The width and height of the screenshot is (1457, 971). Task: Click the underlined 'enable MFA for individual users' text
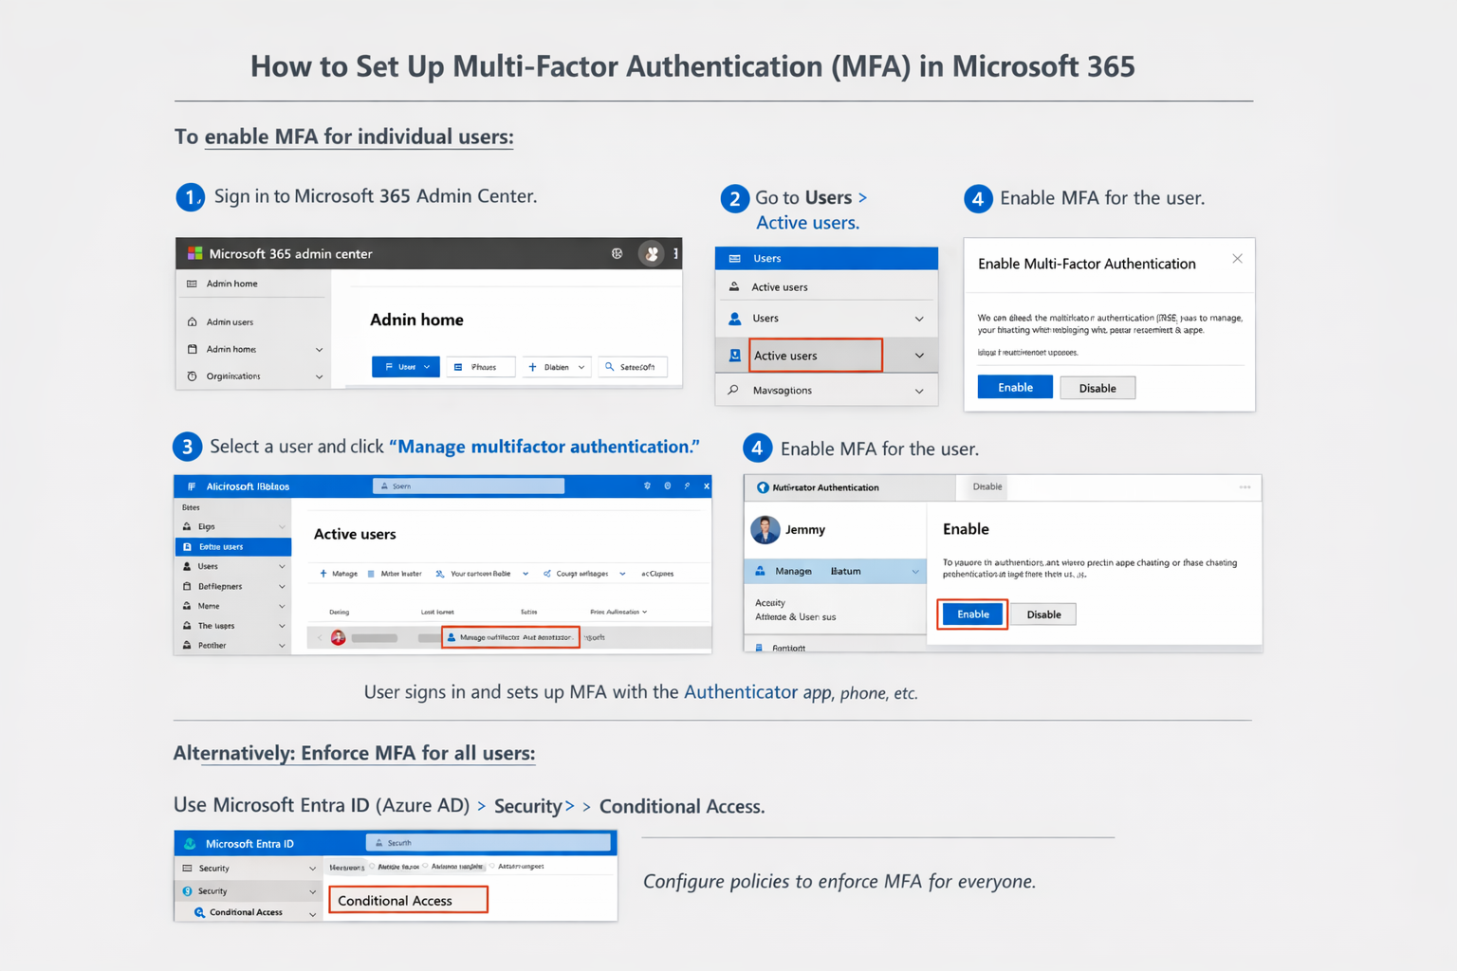[359, 137]
